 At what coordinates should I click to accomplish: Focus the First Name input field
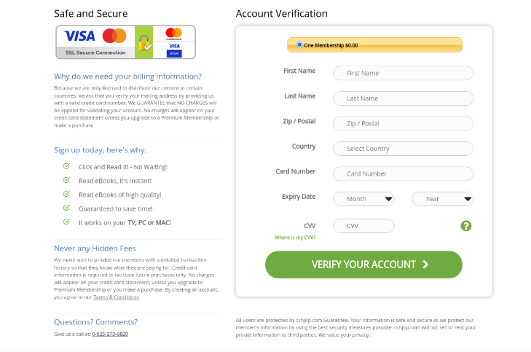coord(403,73)
